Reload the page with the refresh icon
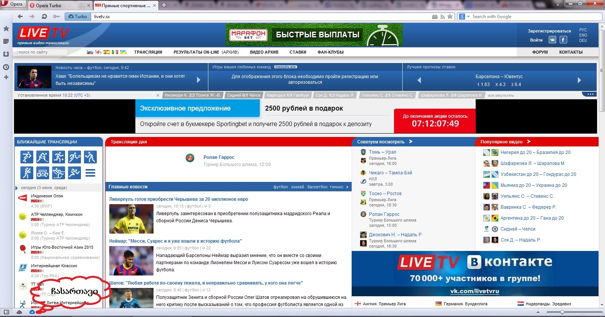605x317 pixels. click(x=44, y=17)
